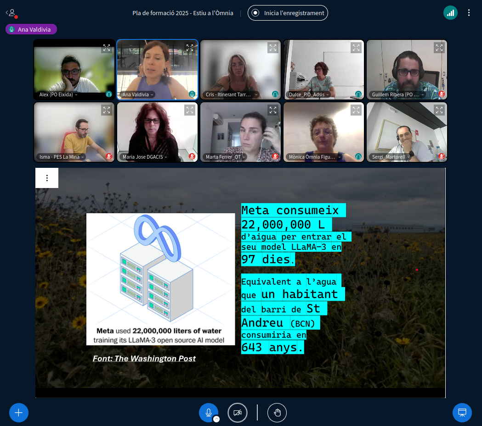The image size is (482, 426).
Task: Open Mònica Òmnia Figu name dropdown
Action: pos(315,157)
